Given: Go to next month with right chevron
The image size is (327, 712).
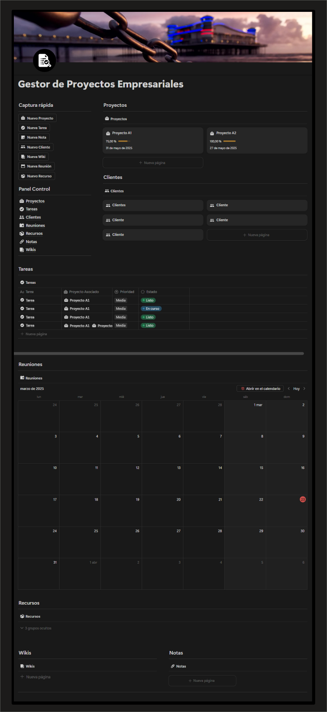Looking at the screenshot, I should [x=304, y=389].
